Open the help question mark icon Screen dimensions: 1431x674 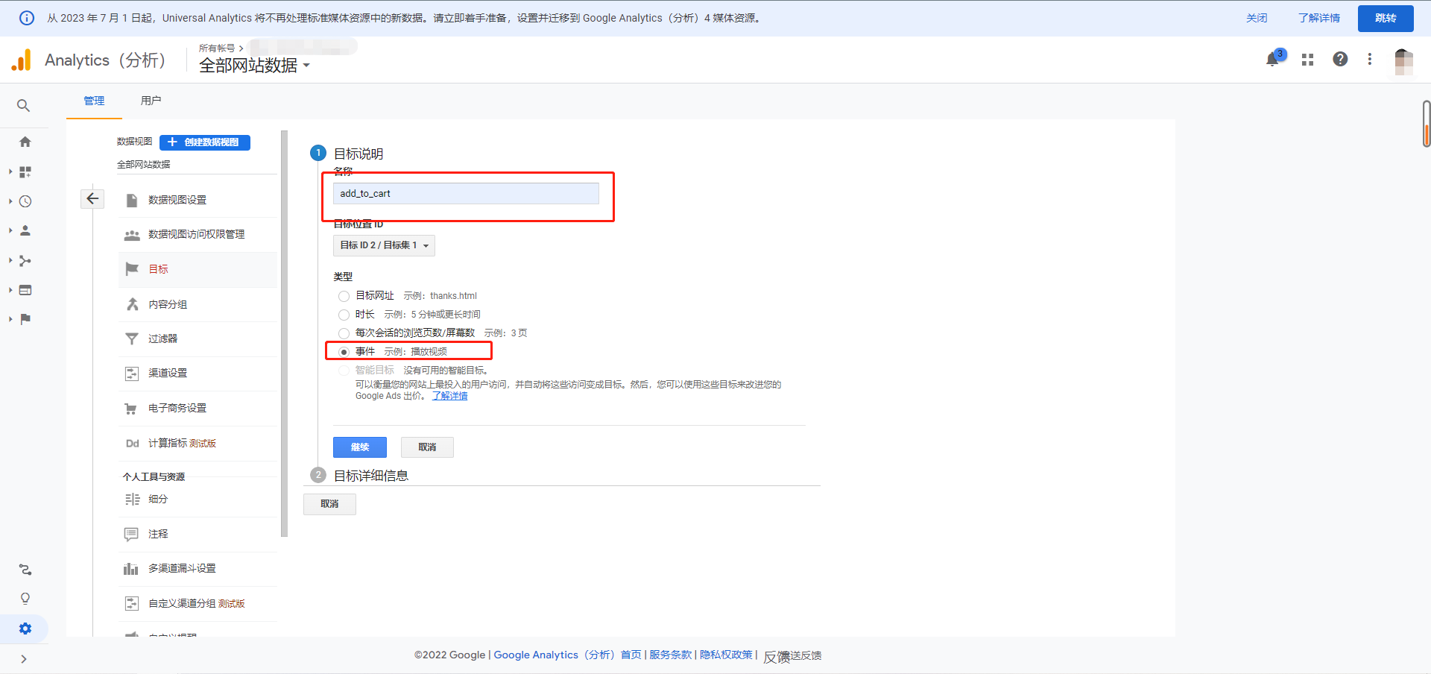click(x=1340, y=60)
